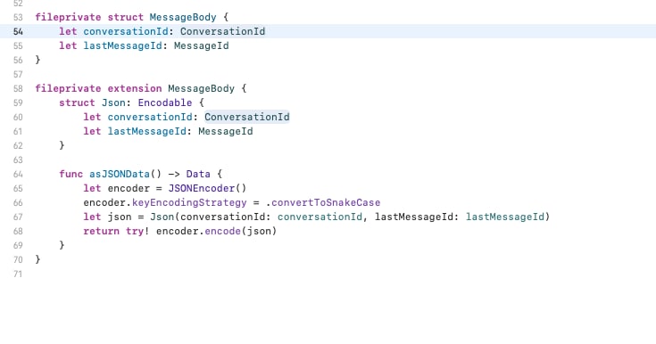Click highlighted ConversationId type on line 60
The width and height of the screenshot is (656, 344).
point(247,117)
